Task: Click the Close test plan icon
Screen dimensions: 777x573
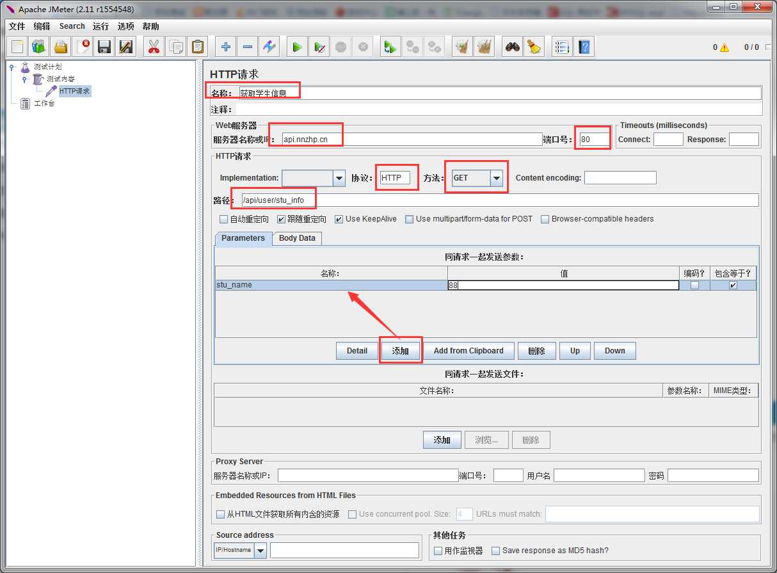Action: [x=83, y=47]
